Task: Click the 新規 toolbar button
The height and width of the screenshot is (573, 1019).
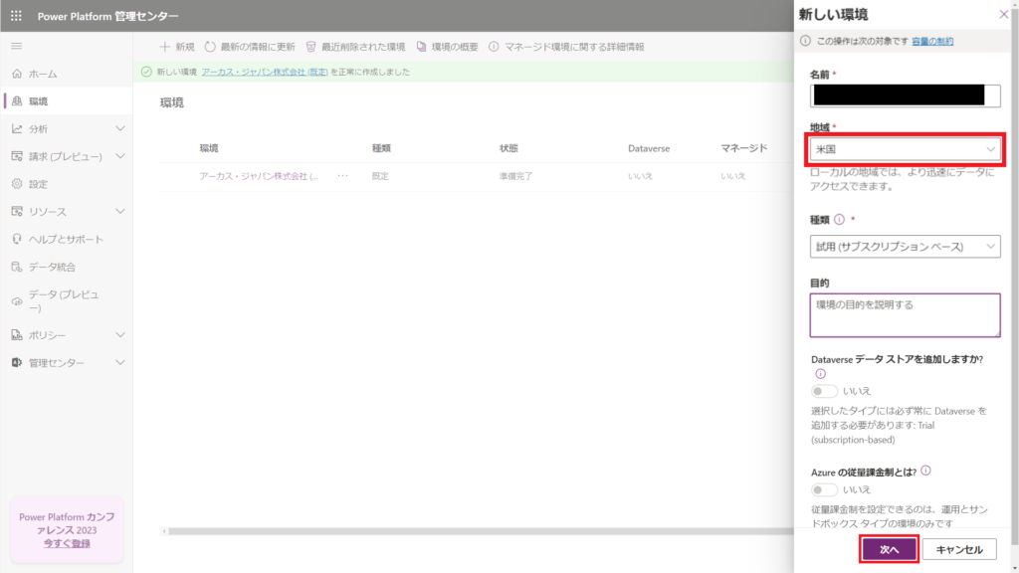Action: [x=177, y=47]
